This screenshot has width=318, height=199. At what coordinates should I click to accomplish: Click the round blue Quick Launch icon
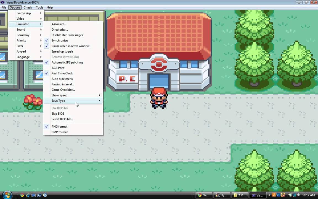45,195
